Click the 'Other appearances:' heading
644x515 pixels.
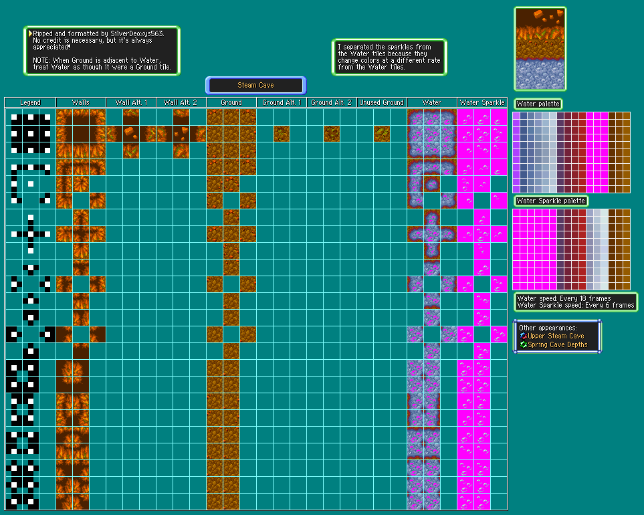point(548,328)
